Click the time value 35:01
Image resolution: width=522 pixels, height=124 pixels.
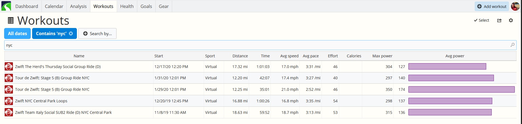click(x=264, y=89)
